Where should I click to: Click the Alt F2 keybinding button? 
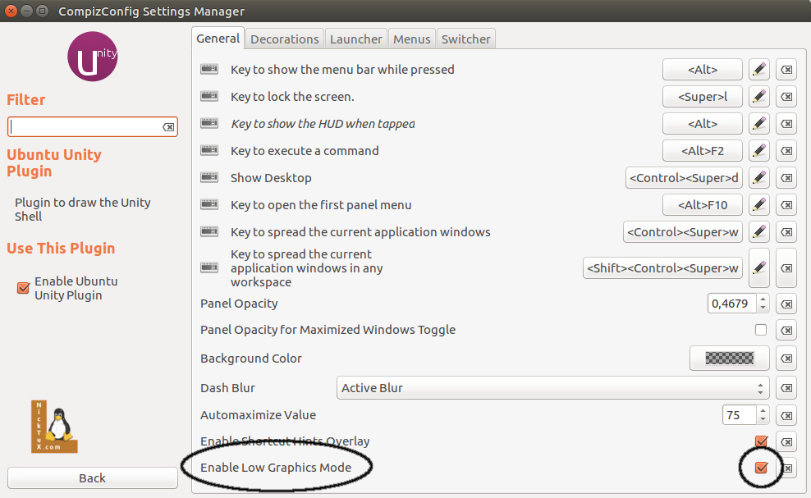(702, 151)
